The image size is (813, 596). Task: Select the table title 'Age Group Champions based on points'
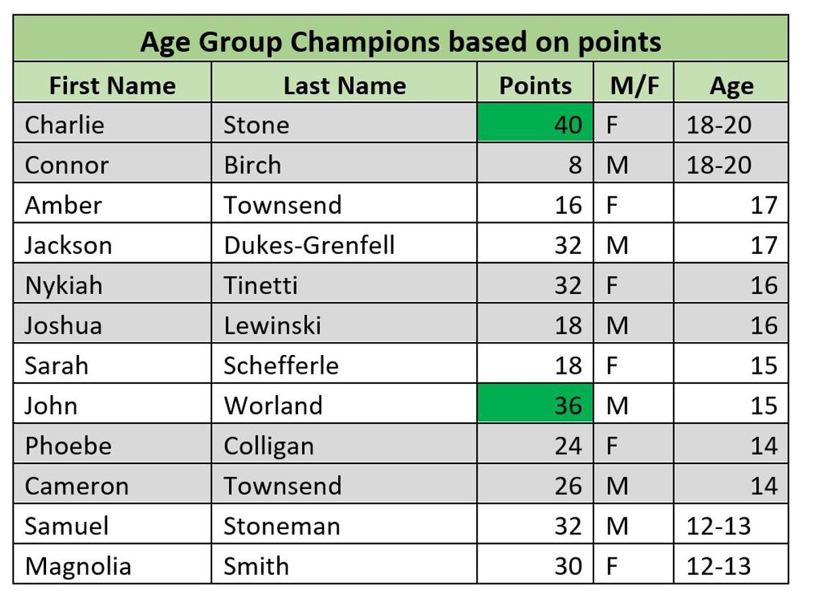pos(400,41)
